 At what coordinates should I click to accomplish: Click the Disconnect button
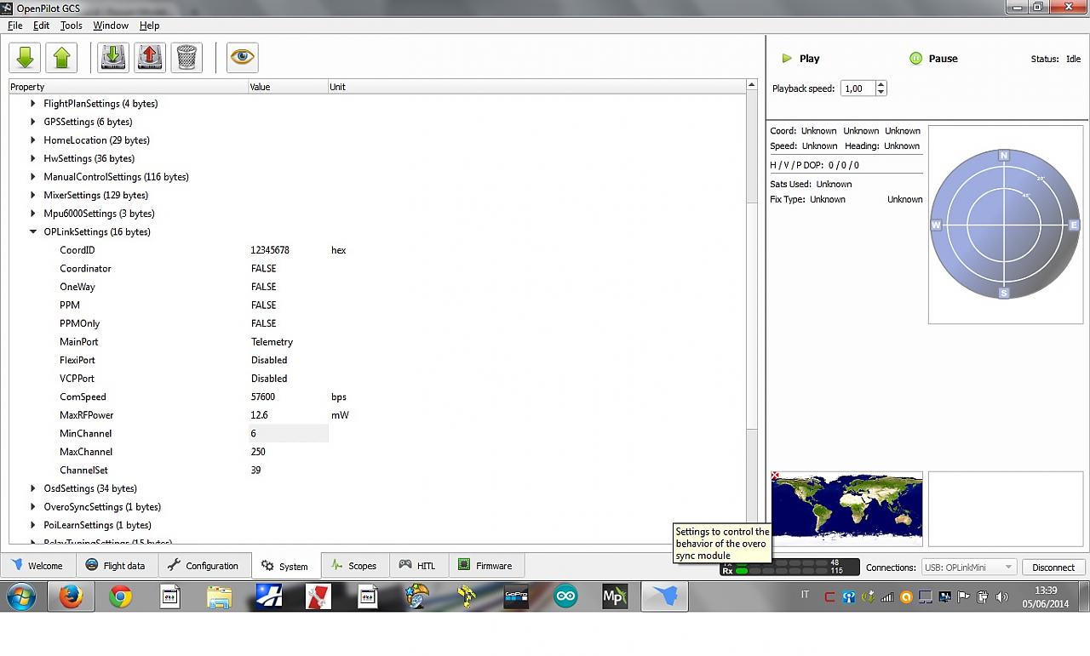click(x=1053, y=568)
